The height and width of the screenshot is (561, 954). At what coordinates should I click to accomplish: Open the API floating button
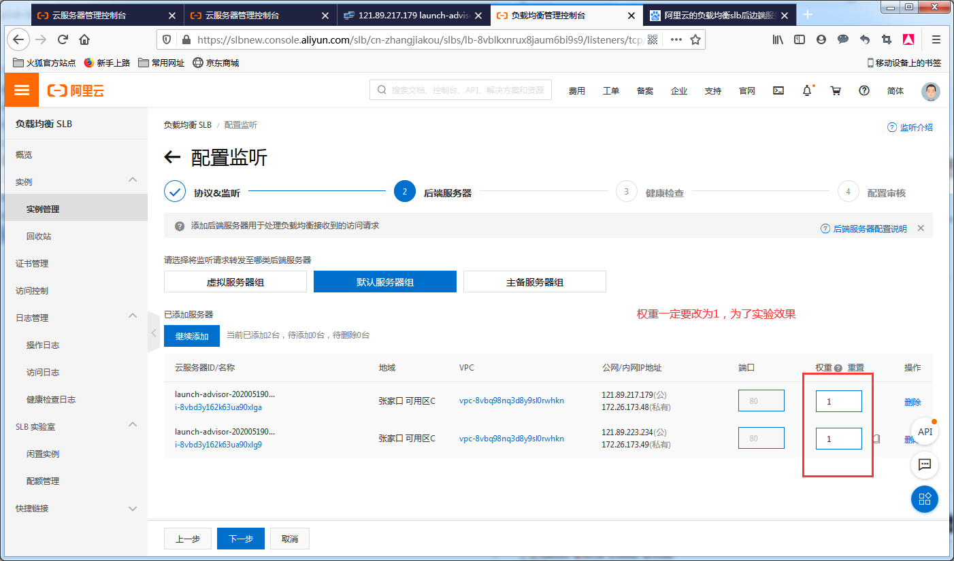tap(925, 432)
